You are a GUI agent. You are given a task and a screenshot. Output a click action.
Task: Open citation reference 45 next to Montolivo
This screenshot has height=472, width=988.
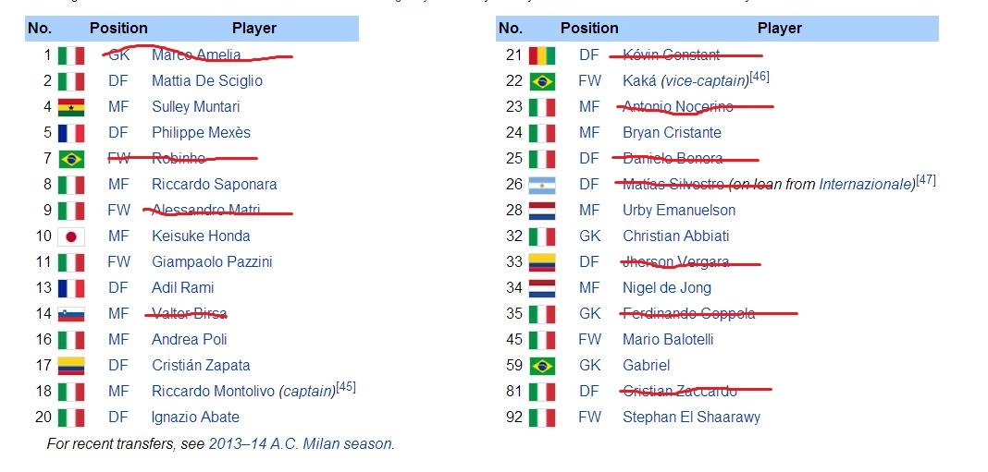point(346,387)
